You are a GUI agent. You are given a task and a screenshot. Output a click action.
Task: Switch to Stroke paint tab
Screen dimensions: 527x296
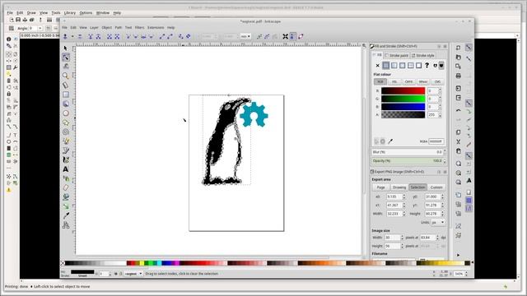point(397,55)
